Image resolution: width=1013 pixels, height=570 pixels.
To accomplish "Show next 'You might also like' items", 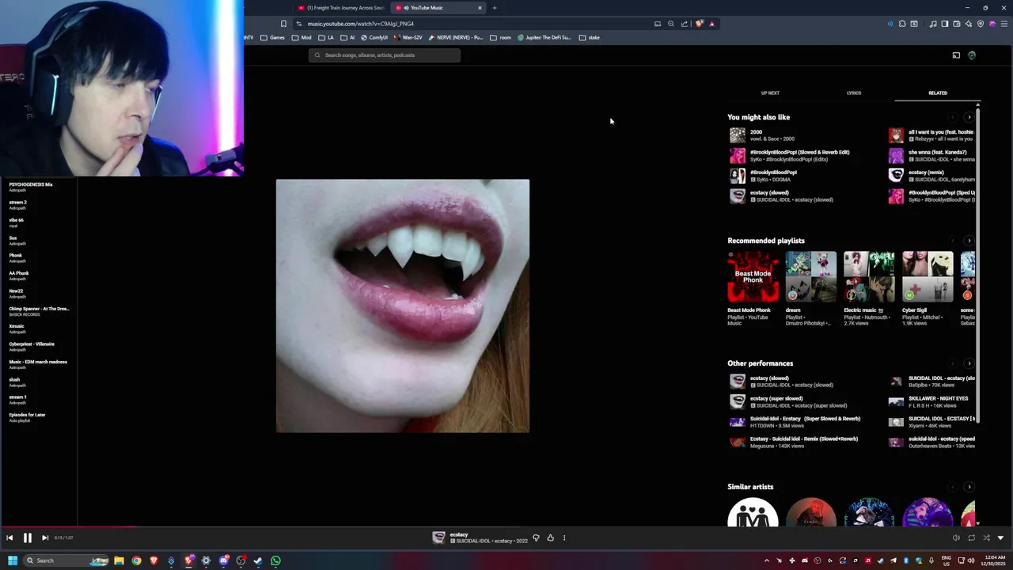I will pyautogui.click(x=969, y=117).
